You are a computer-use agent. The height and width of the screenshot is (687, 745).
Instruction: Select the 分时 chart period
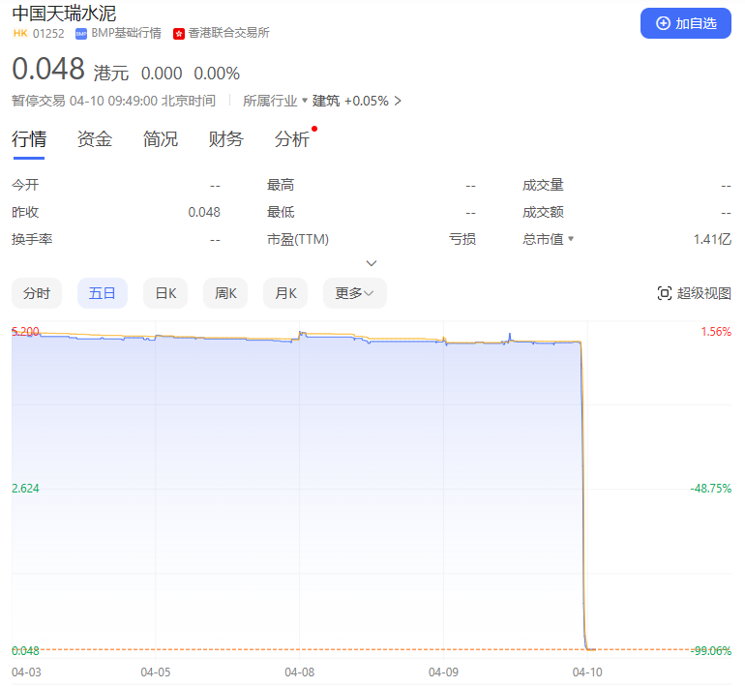[37, 293]
